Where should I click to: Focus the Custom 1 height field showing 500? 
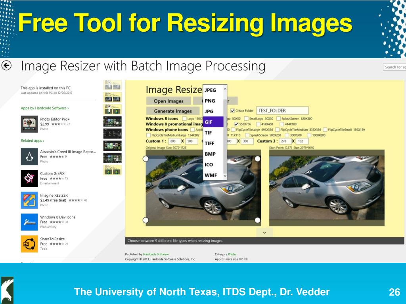(x=192, y=141)
